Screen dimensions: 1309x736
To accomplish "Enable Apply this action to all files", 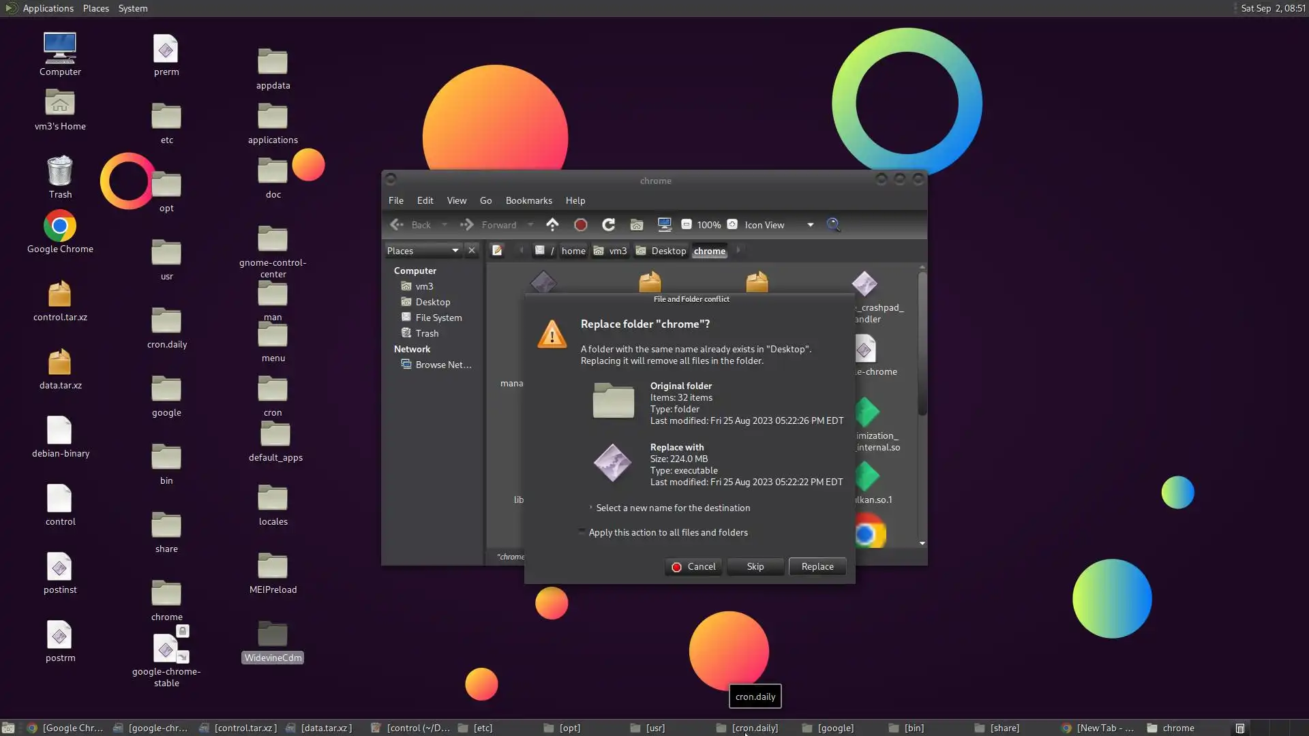I will [582, 532].
